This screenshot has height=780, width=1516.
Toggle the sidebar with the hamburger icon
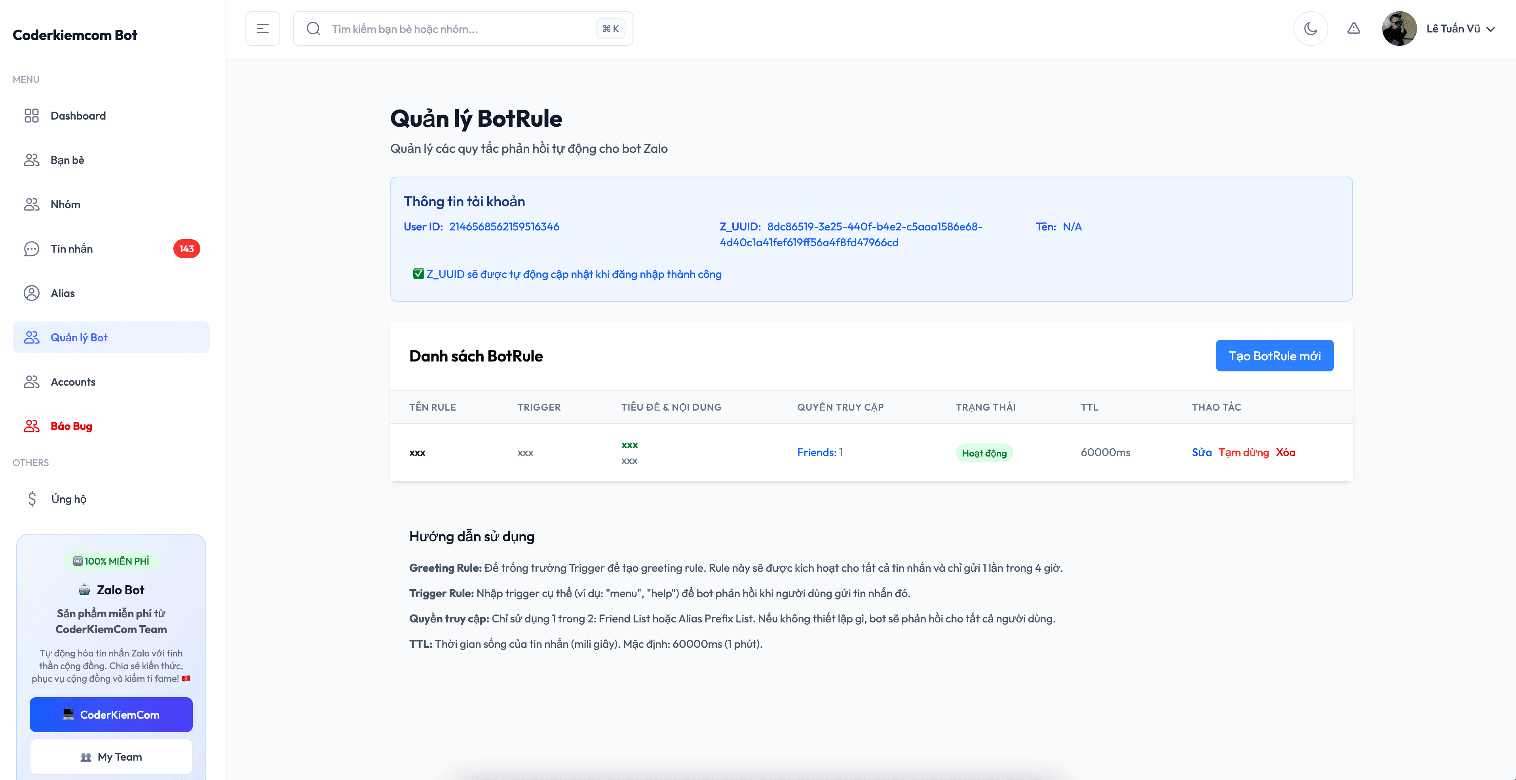tap(262, 28)
